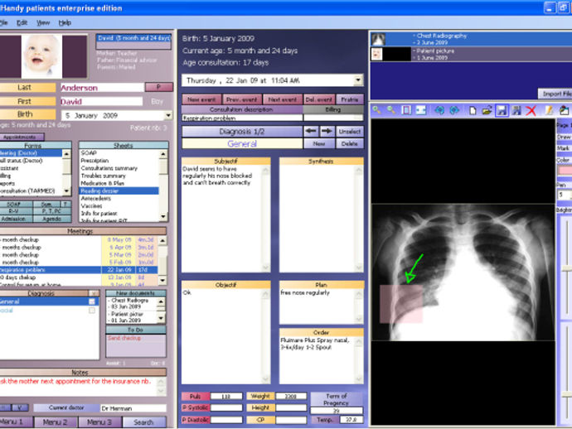Click the lower image adjustment slider handle
572x429 pixels.
[566, 395]
